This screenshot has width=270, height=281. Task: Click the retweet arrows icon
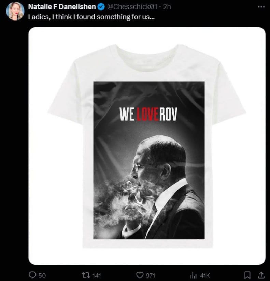click(86, 275)
